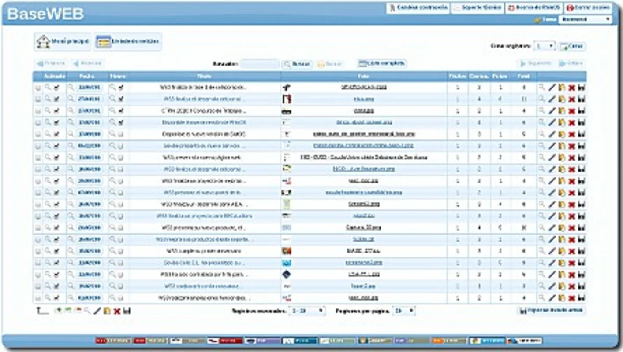Open photo thumbnail in 'primer aniversario' row
623x352 pixels.
pos(287,251)
